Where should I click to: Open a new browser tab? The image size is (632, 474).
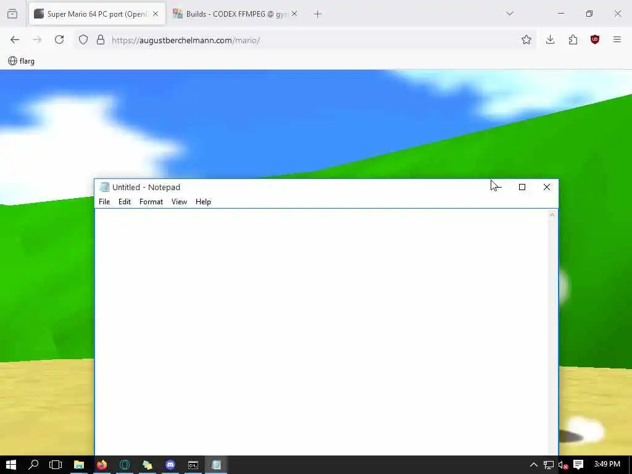(x=317, y=14)
